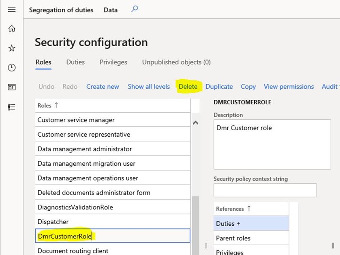Image resolution: width=340 pixels, height=255 pixels.
Task: Select Parent roles in References
Action: [251, 238]
